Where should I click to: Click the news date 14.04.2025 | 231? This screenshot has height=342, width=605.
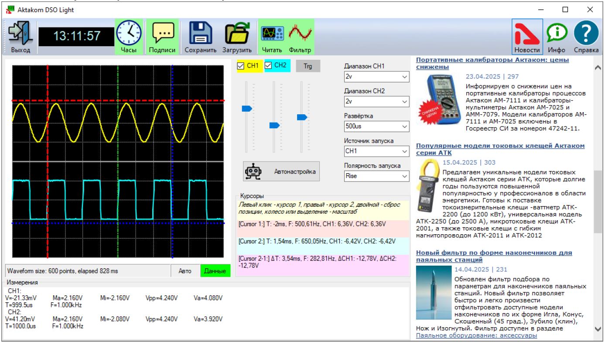tap(481, 270)
